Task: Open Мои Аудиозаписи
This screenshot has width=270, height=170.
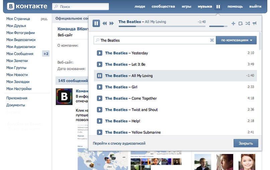Action: (21, 47)
